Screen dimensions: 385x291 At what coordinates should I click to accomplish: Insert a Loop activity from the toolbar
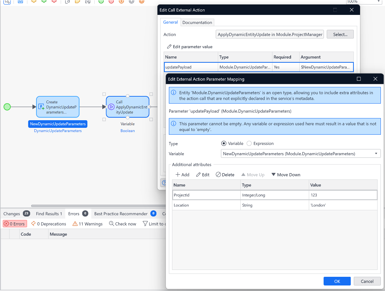click(88, 2)
